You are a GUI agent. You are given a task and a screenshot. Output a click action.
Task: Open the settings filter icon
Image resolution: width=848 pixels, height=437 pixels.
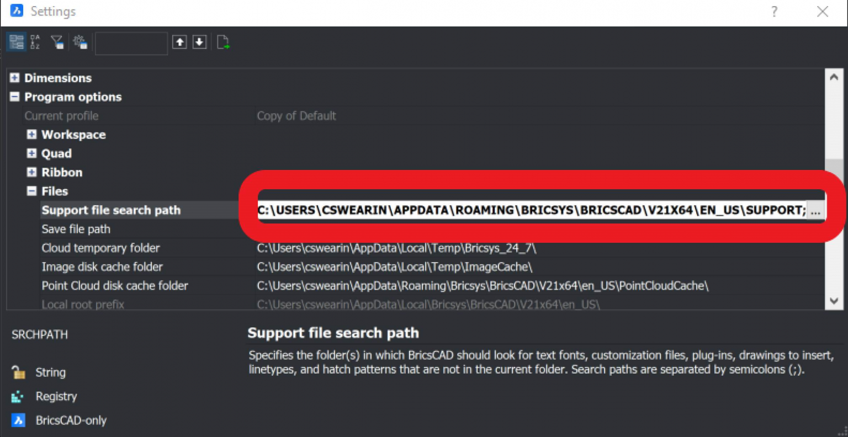[57, 41]
